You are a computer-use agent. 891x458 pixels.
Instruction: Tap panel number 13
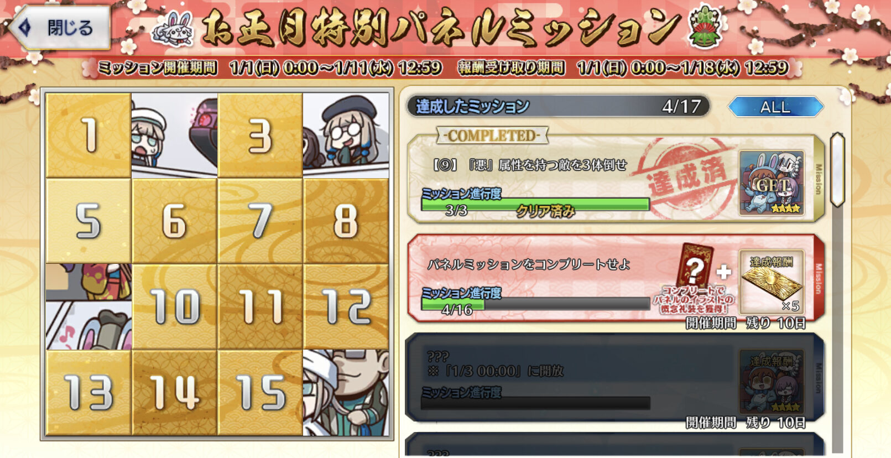[88, 393]
